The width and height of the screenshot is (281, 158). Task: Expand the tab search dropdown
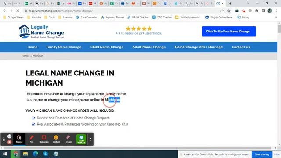(x=248, y=3)
